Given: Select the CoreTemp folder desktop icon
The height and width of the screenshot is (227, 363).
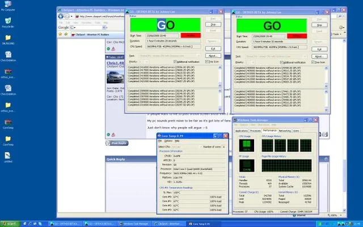Looking at the screenshot, I should pos(8,138).
